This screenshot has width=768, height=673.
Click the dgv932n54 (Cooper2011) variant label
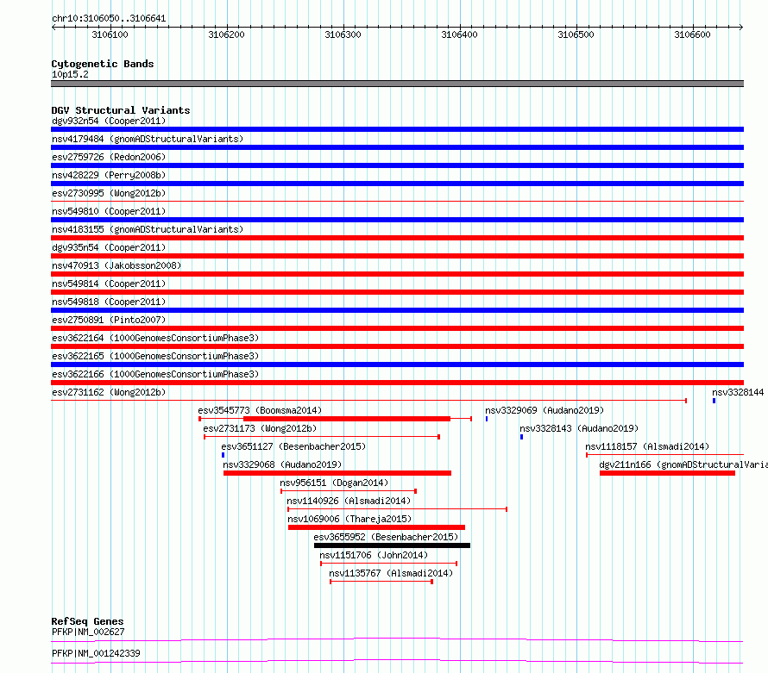point(109,121)
